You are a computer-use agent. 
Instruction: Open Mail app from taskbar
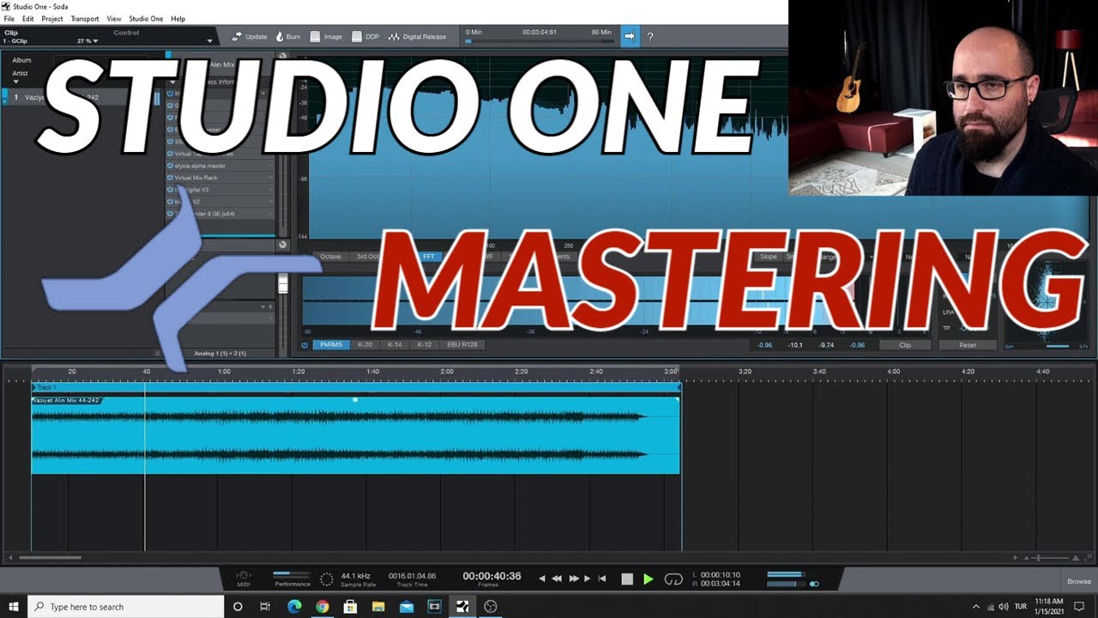(x=407, y=606)
